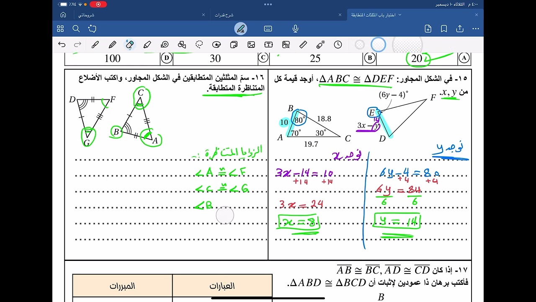536x302 pixels.
Task: Tap the boxed result x = 8
Action: tap(299, 223)
